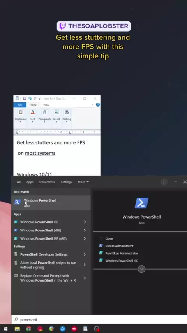Expand more actions with the down chevron circle

click(141, 269)
